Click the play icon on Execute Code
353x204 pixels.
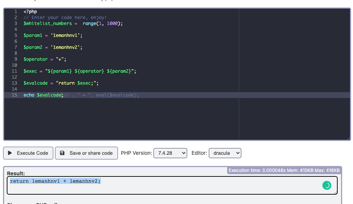tap(10, 153)
